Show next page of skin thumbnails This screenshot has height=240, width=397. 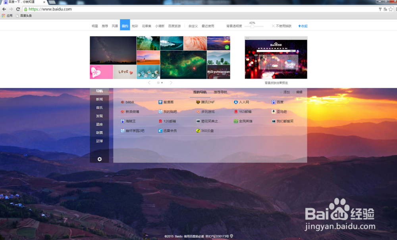tap(171, 83)
